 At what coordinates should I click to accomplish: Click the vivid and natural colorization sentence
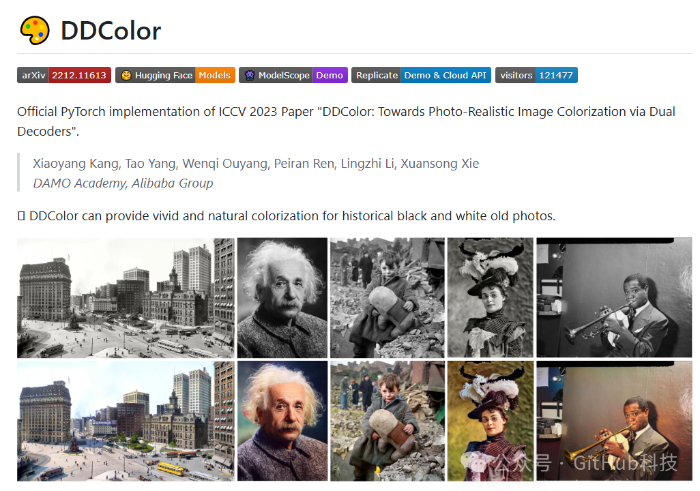(286, 216)
